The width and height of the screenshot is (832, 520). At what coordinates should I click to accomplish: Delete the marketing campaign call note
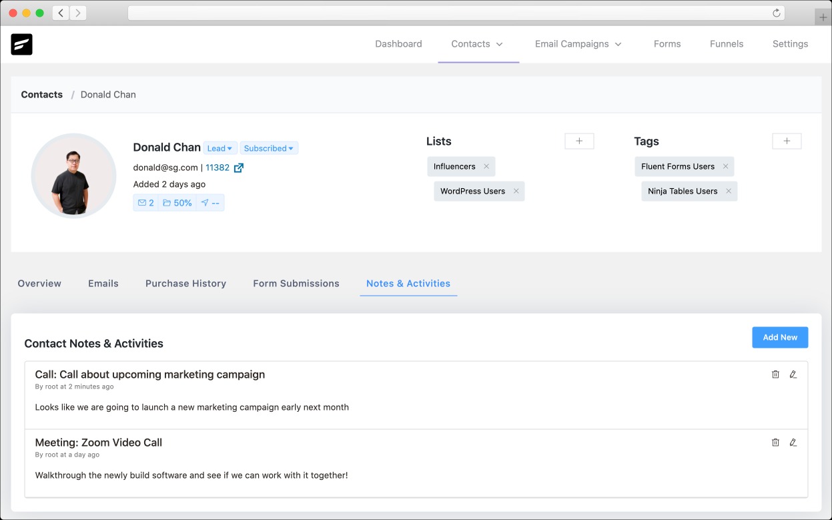[775, 374]
